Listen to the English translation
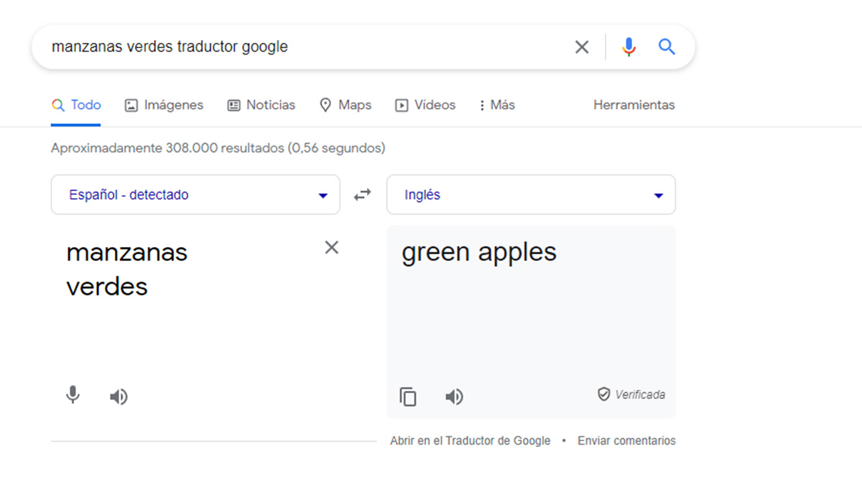 pyautogui.click(x=454, y=397)
